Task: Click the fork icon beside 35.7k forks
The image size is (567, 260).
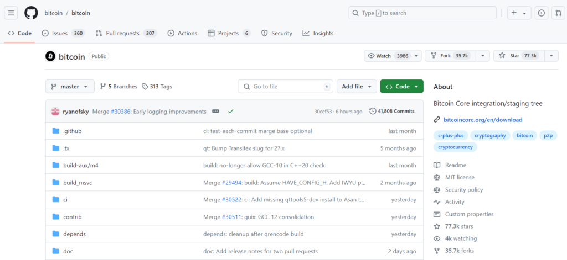Action: pyautogui.click(x=437, y=251)
